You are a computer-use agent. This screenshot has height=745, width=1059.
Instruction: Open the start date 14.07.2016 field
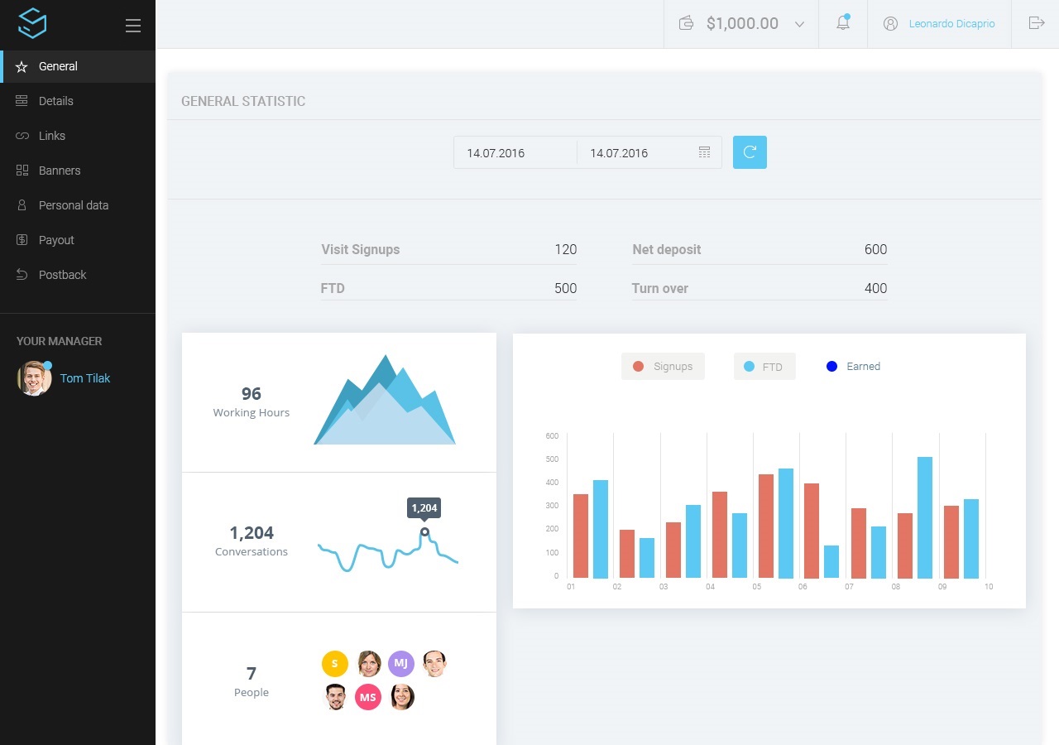tap(515, 153)
